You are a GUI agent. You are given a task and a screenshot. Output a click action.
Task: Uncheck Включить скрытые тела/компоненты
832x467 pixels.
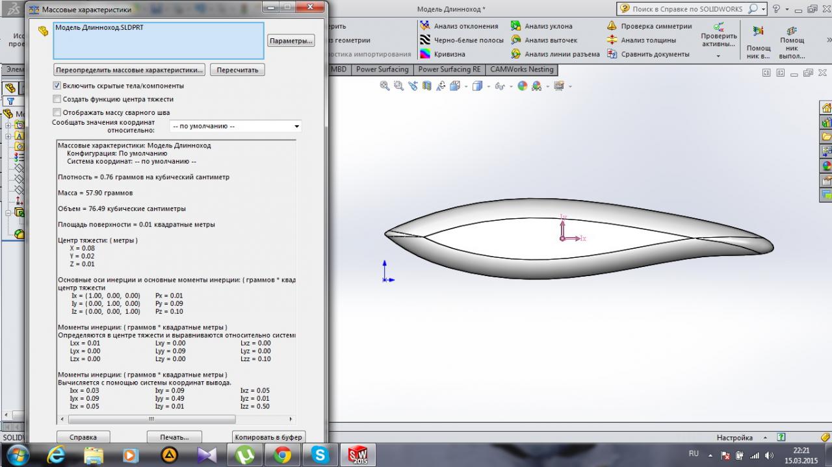point(57,86)
